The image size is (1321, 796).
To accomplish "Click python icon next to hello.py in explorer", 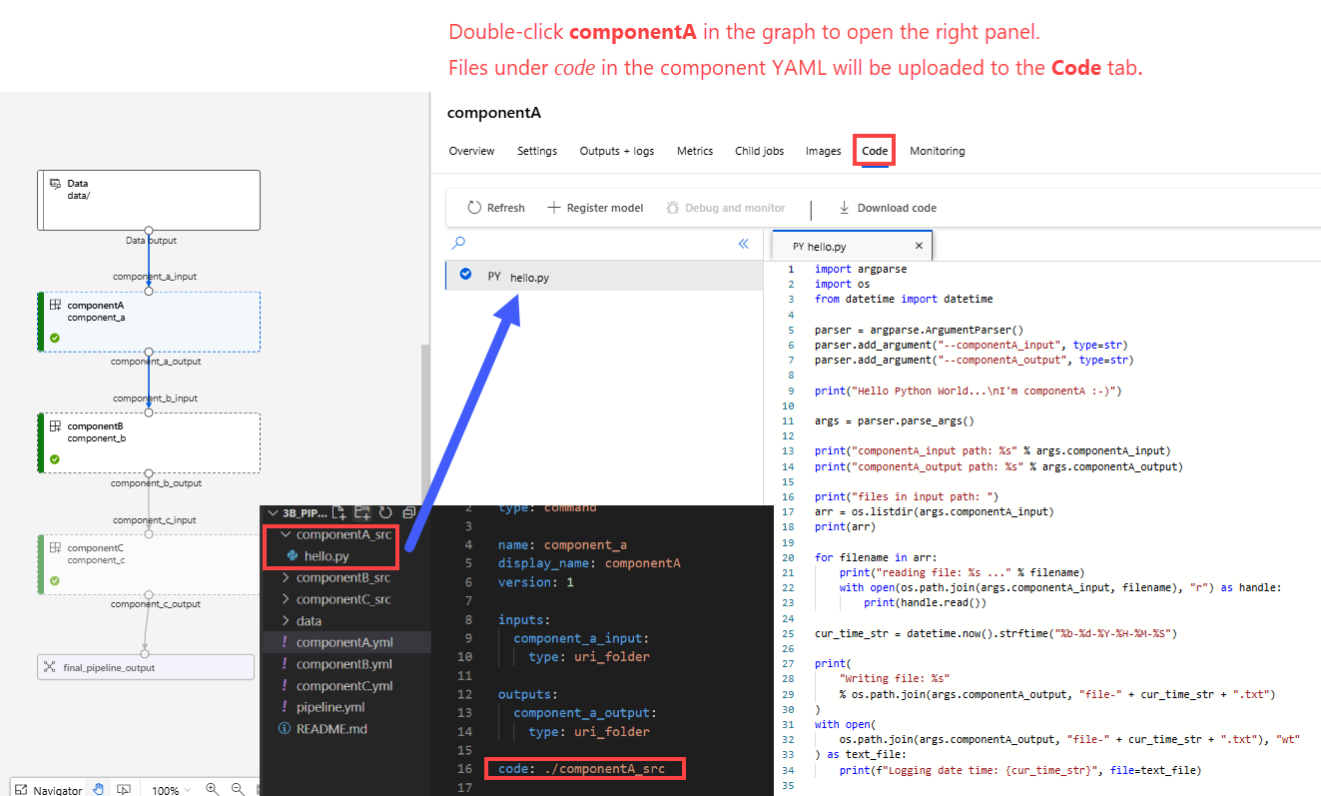I will [293, 555].
